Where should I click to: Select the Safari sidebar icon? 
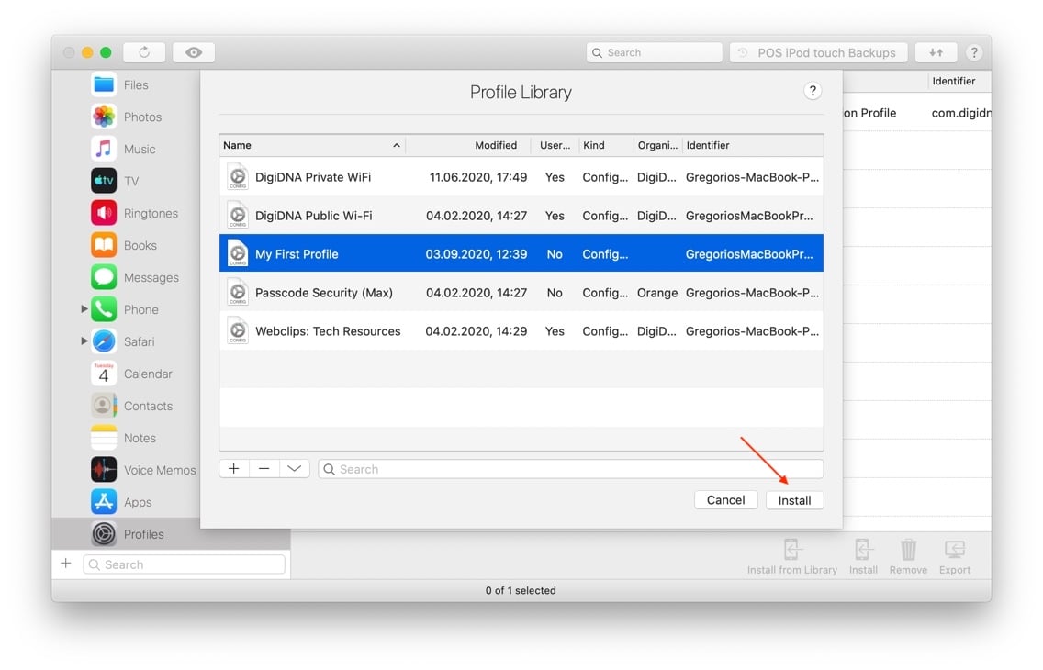pyautogui.click(x=104, y=341)
